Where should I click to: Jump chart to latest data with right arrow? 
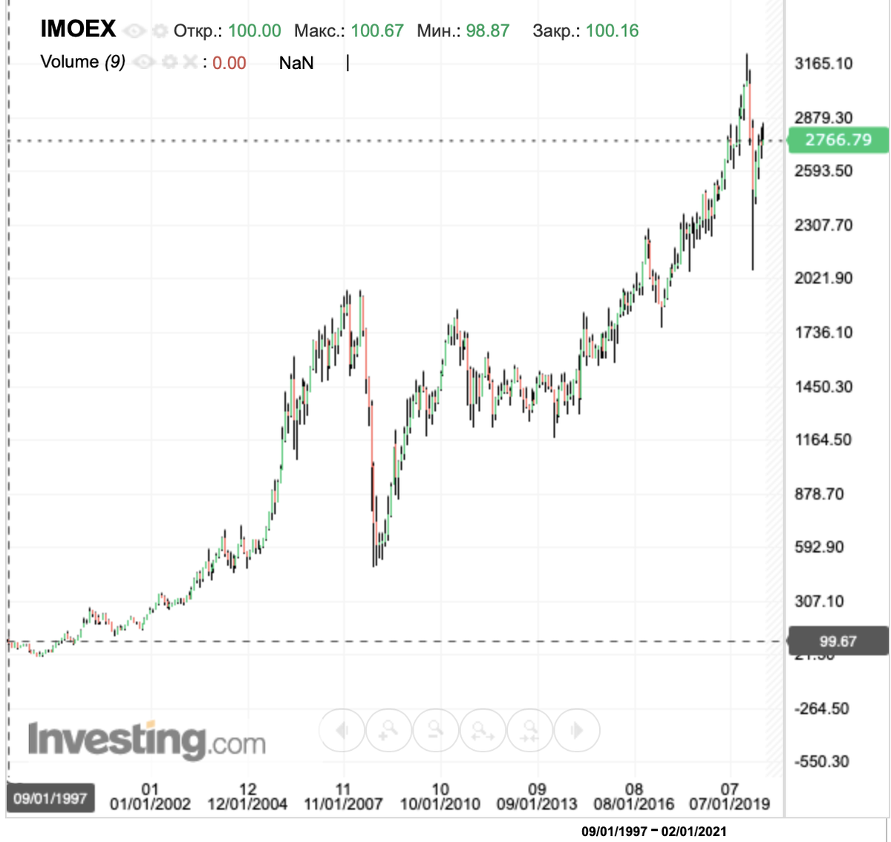click(577, 731)
